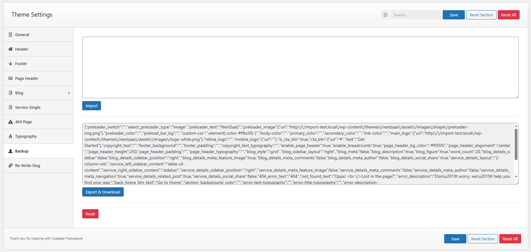Toggle the expand-all options icon beside search

coord(385,15)
